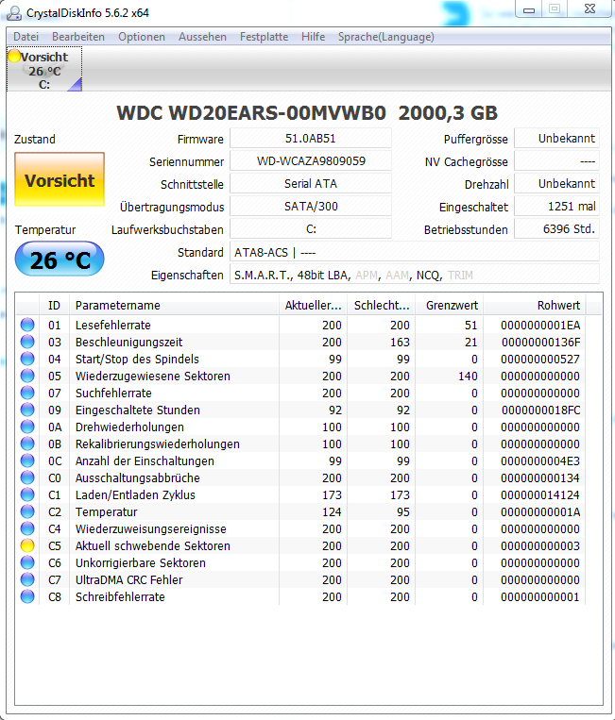Click the Schnittstelle field Serial ATA
This screenshot has width=615, height=720.
coord(311,184)
